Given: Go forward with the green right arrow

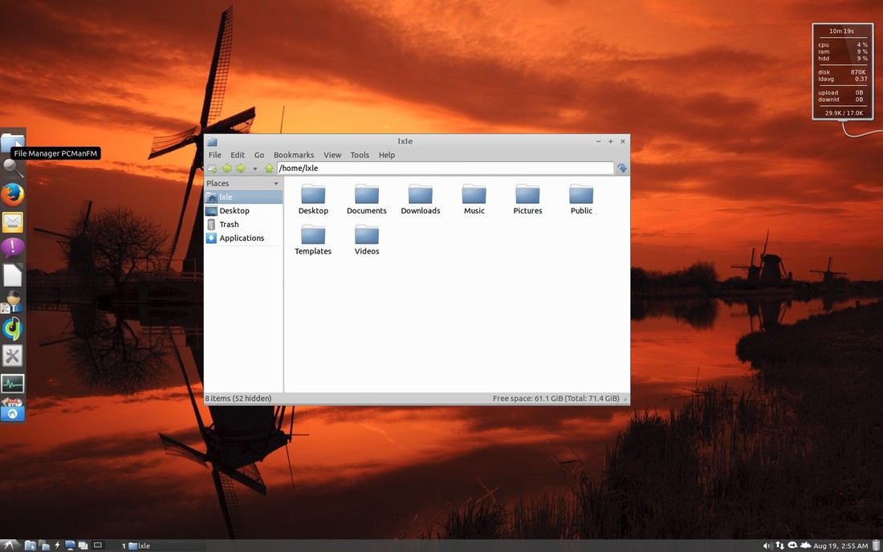Looking at the screenshot, I should [x=241, y=168].
